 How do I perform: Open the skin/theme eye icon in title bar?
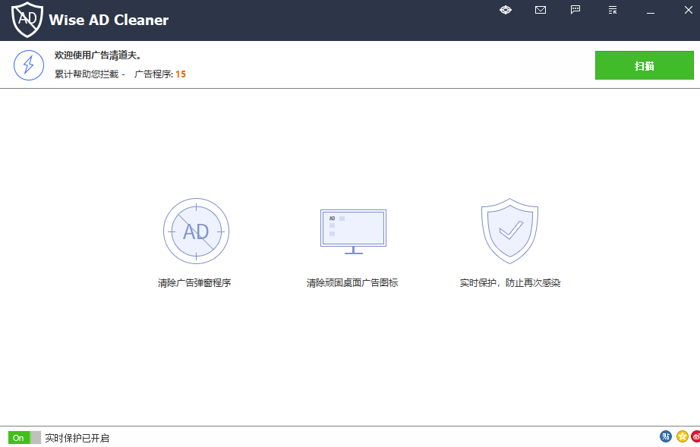[506, 10]
